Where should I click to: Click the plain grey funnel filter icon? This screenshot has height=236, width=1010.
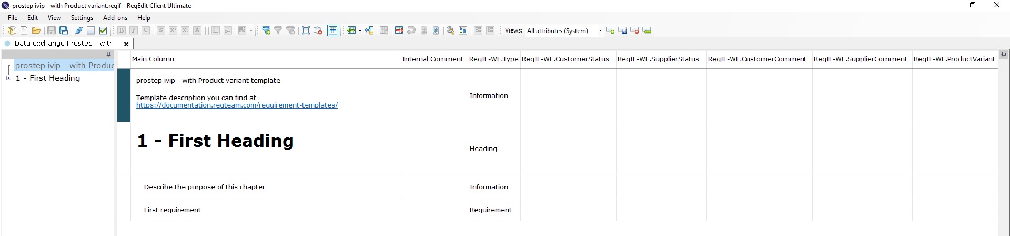point(278,30)
